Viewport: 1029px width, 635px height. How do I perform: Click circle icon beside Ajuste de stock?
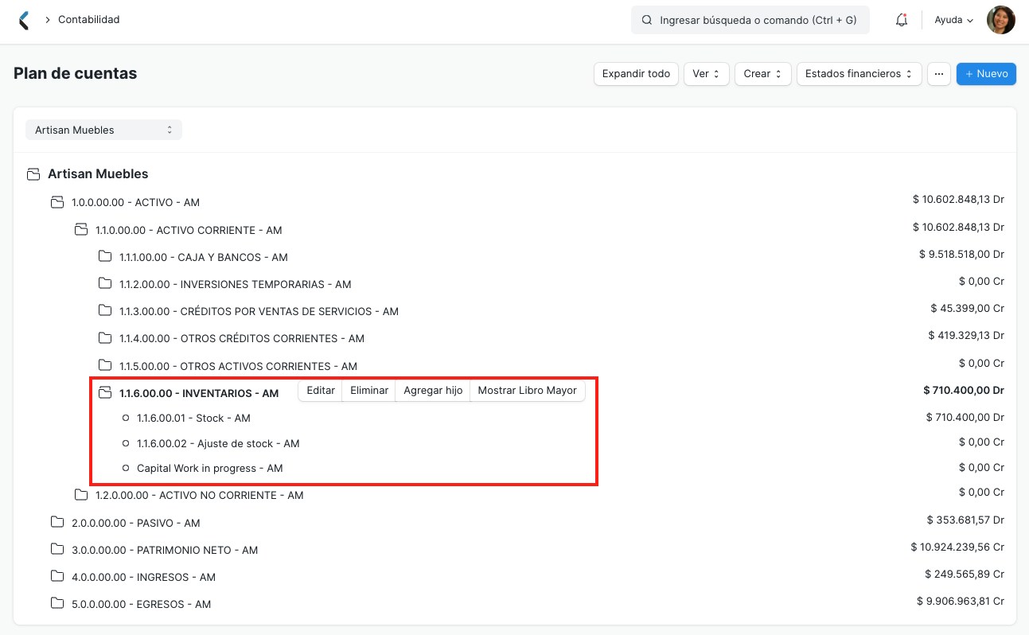(126, 443)
